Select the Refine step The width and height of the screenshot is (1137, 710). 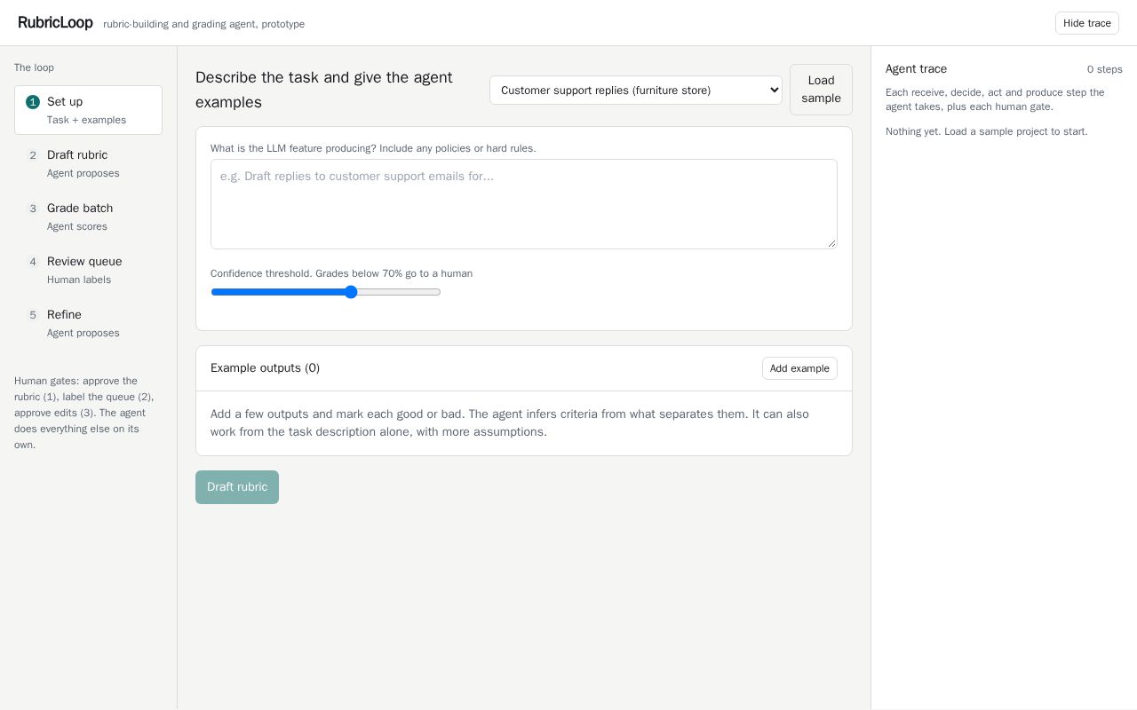[x=88, y=323]
